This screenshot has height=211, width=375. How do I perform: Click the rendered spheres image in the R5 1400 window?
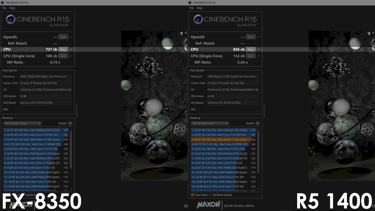[341, 106]
